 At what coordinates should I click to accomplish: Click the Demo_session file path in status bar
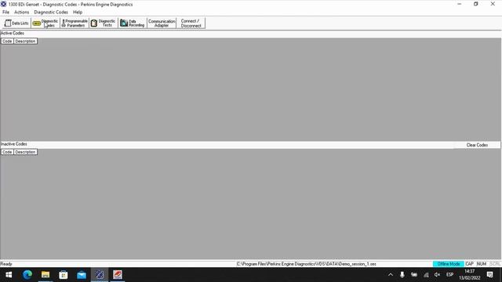tap(307, 264)
